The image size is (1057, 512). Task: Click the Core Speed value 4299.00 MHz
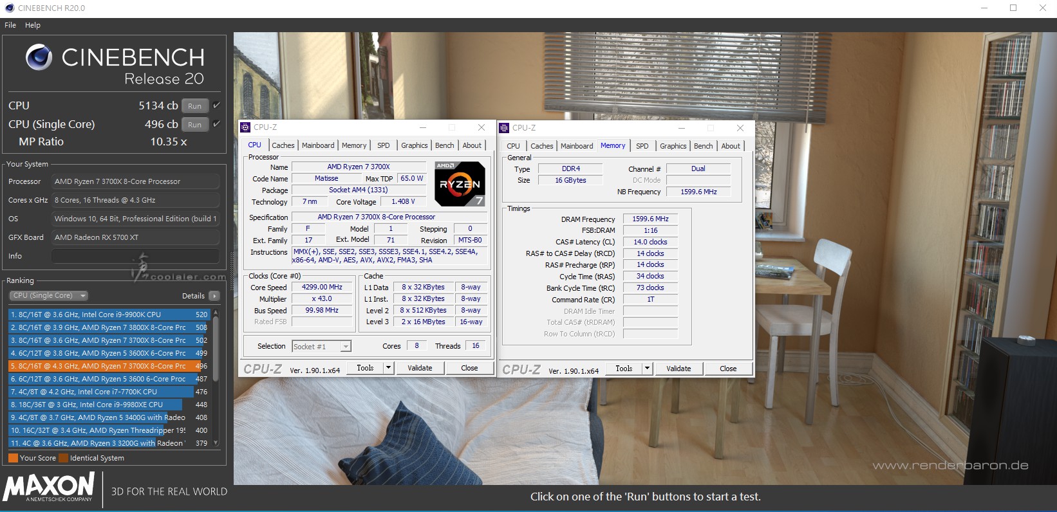[x=323, y=287]
